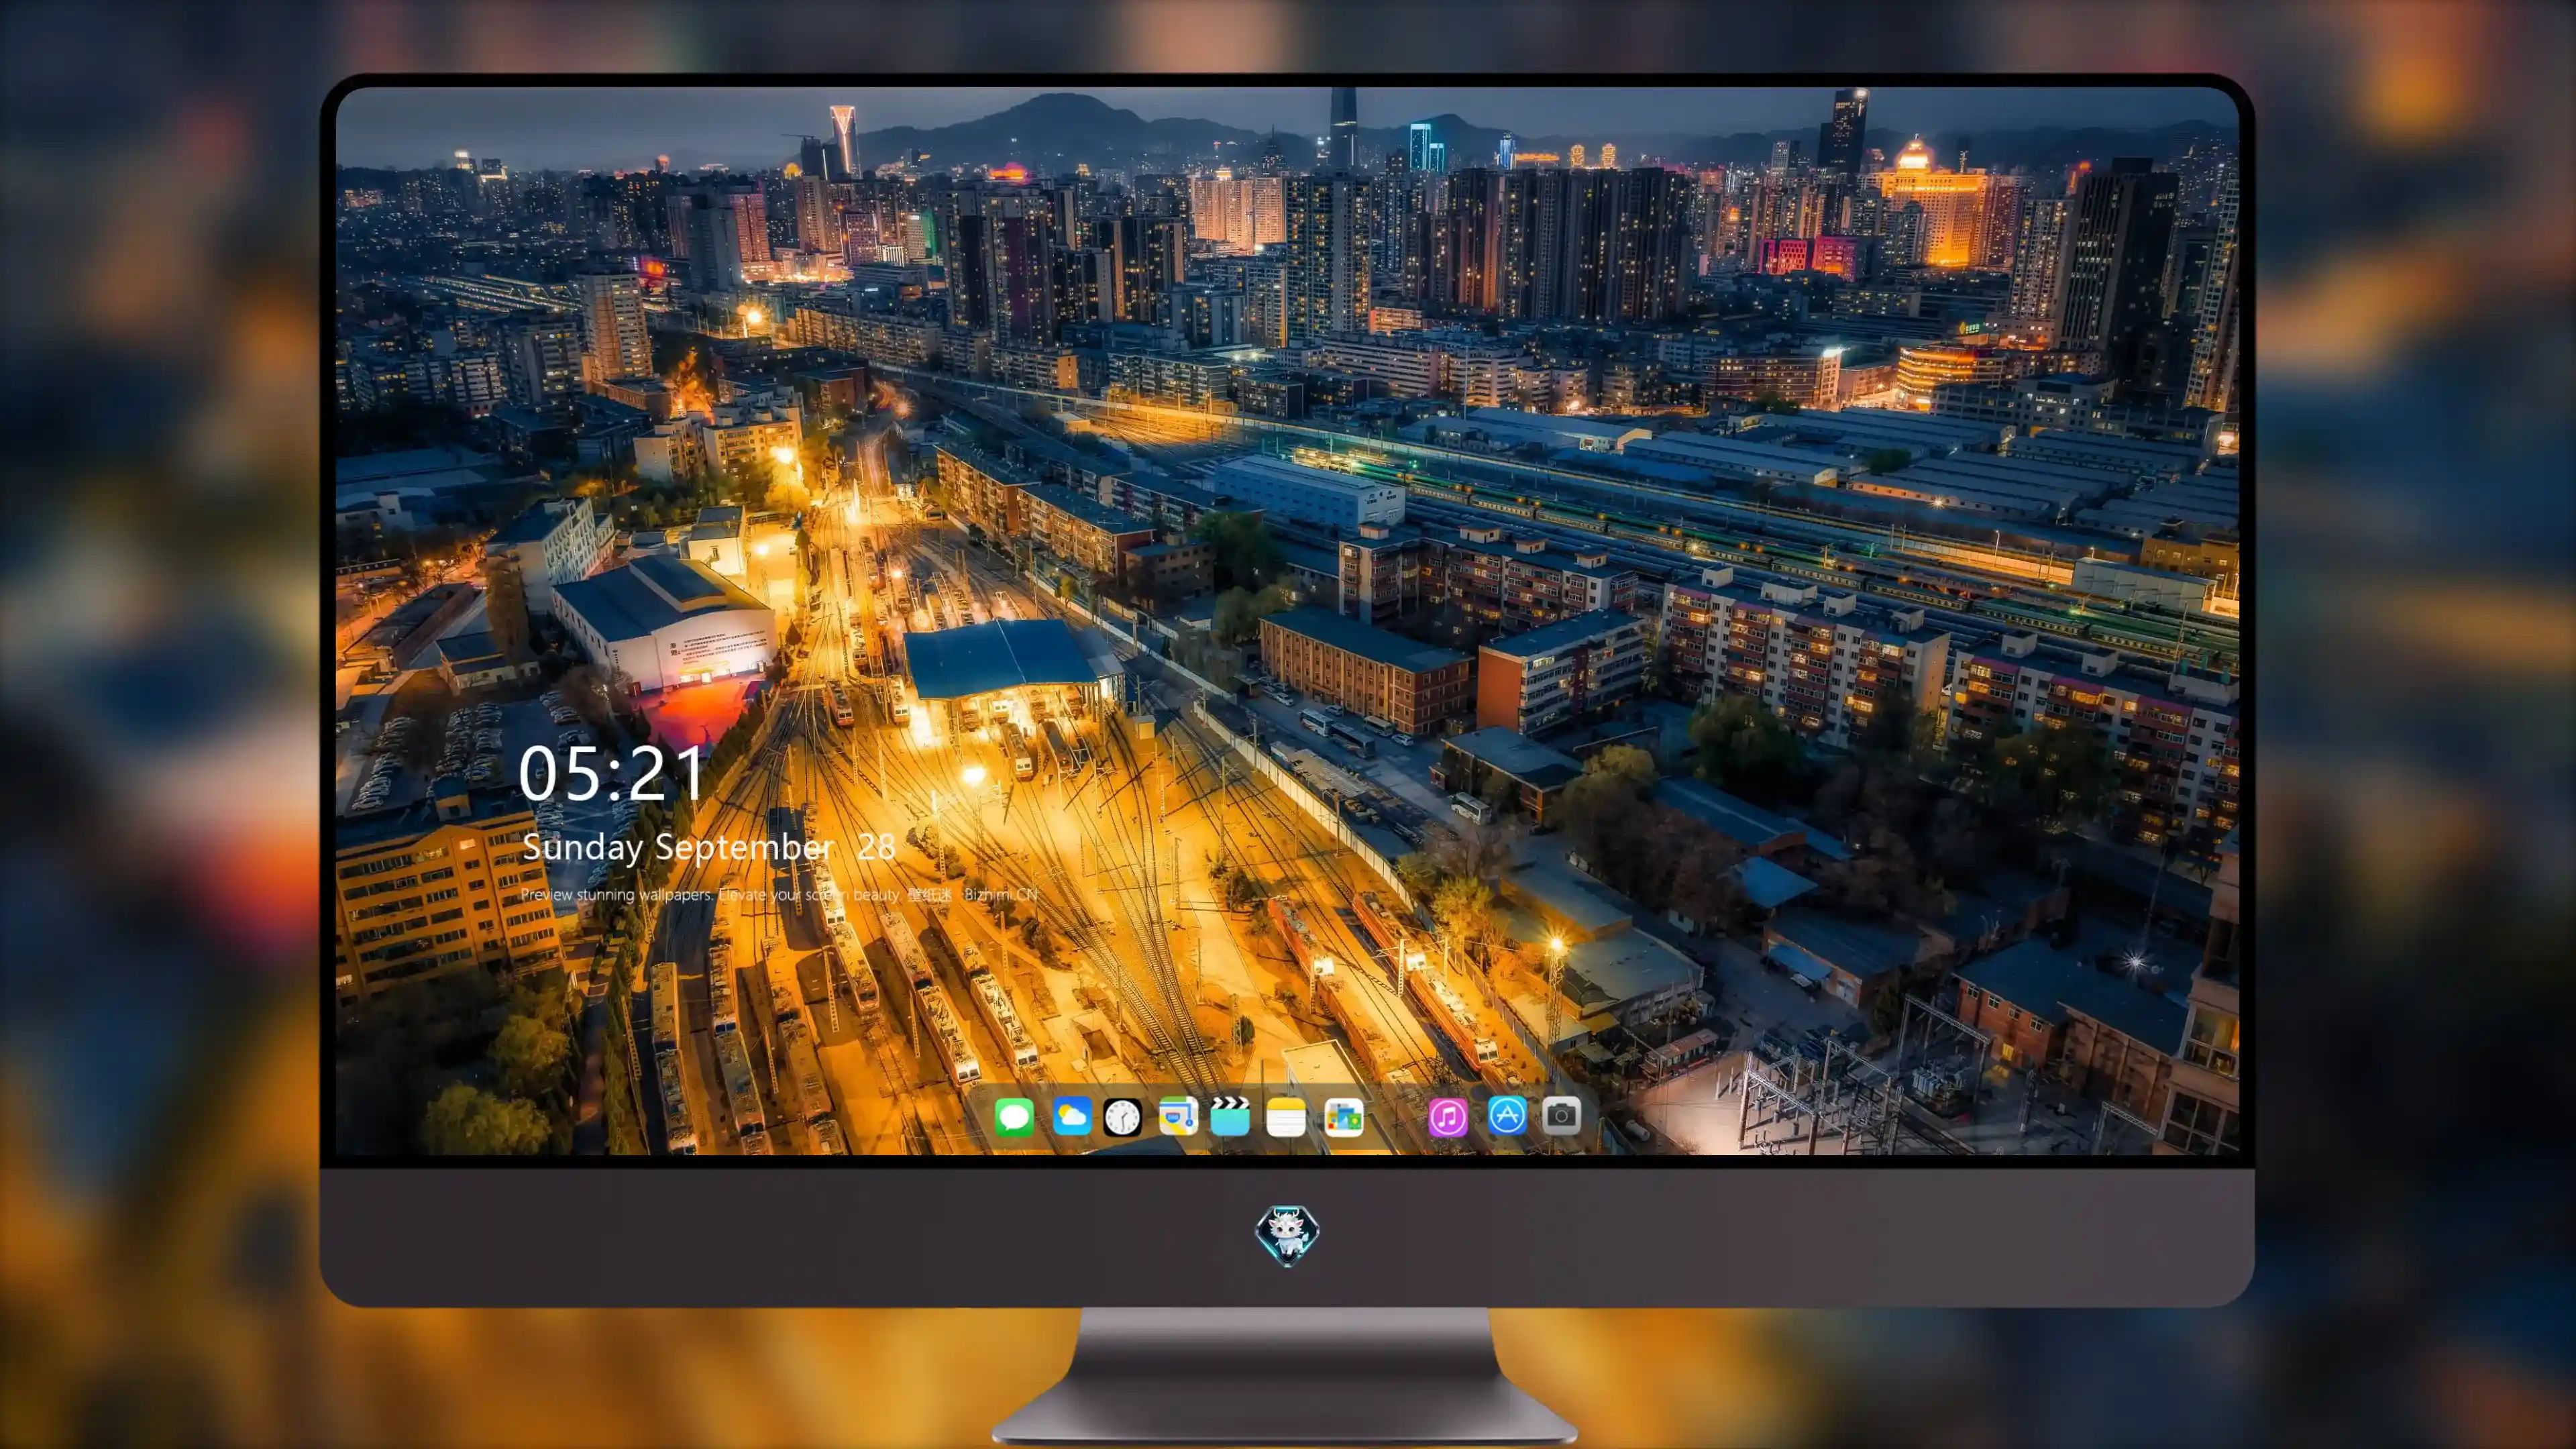
Task: Launch the iTunes music app from the dock
Action: [x=1448, y=1117]
